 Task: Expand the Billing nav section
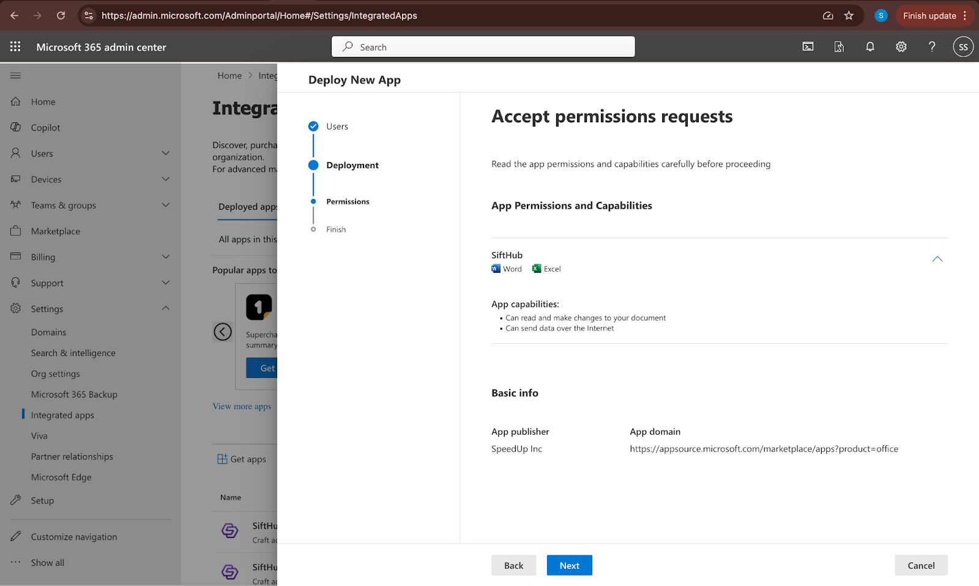[165, 257]
